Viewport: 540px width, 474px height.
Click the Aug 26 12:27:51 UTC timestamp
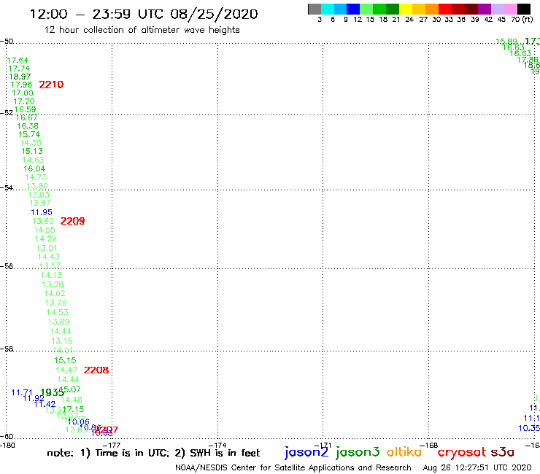click(x=477, y=468)
